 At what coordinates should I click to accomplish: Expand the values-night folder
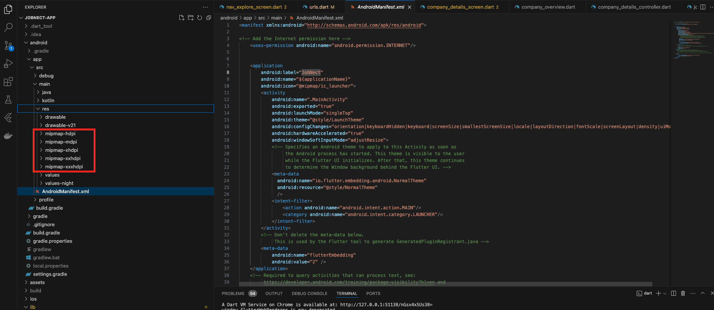point(59,183)
